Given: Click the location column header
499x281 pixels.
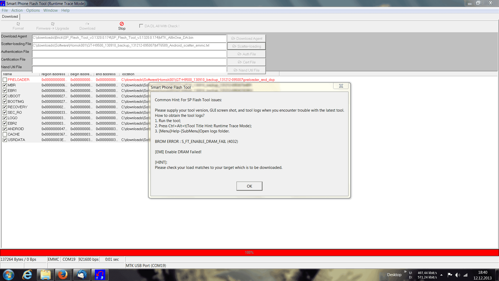Looking at the screenshot, I should (200, 74).
